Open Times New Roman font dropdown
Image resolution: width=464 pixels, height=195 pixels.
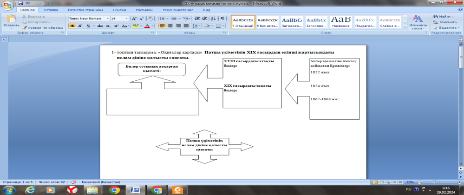coord(108,19)
